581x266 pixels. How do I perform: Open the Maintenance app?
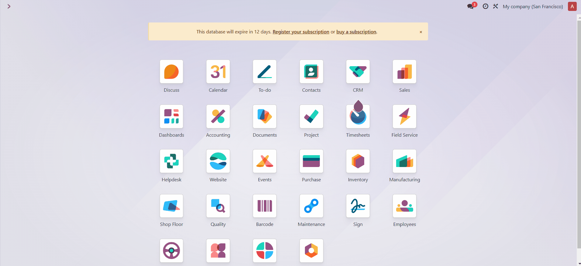[x=311, y=206]
